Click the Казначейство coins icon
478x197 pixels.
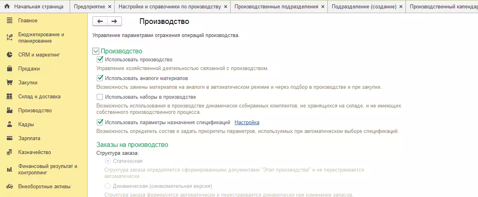click(x=10, y=152)
